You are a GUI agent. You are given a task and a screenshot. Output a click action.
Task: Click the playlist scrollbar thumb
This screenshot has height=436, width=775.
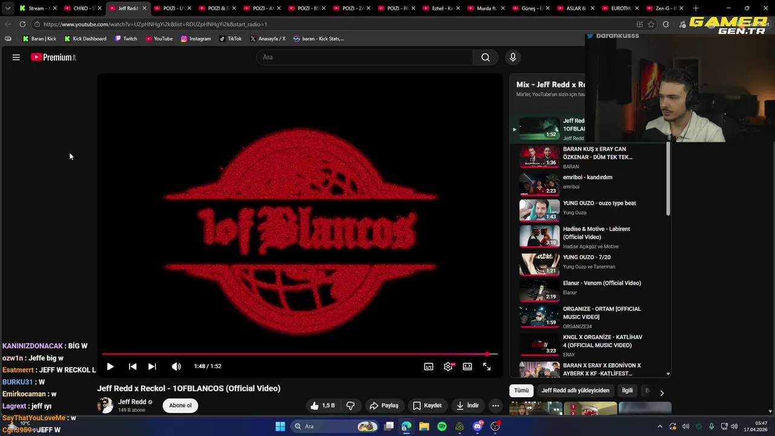tap(668, 179)
